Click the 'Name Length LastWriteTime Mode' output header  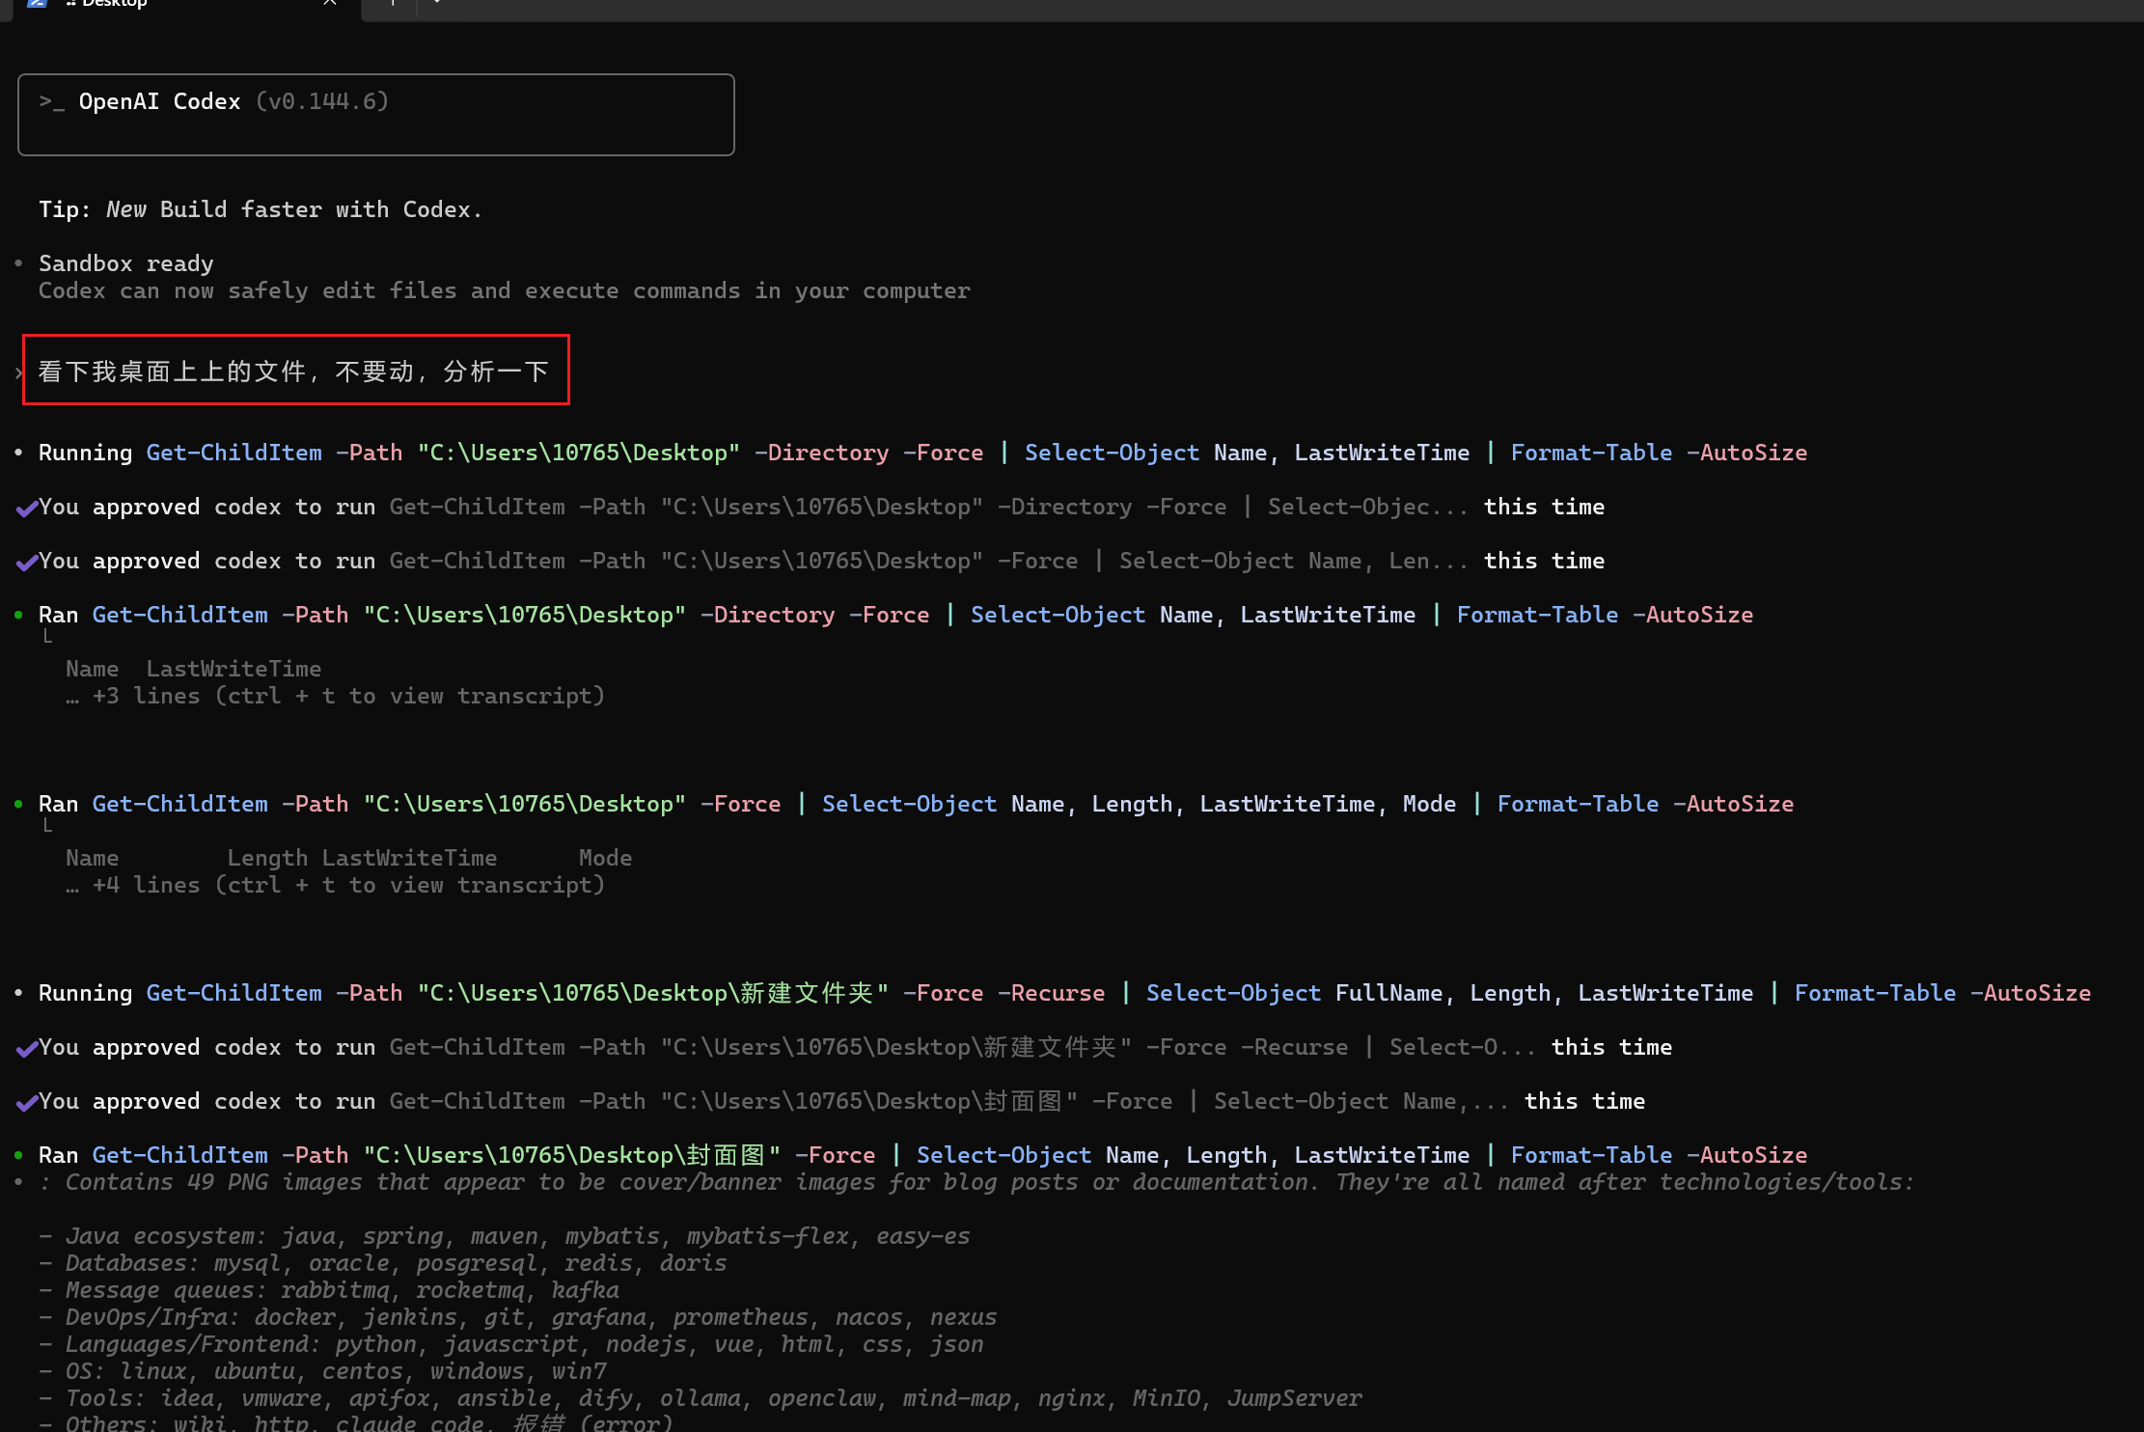348,858
